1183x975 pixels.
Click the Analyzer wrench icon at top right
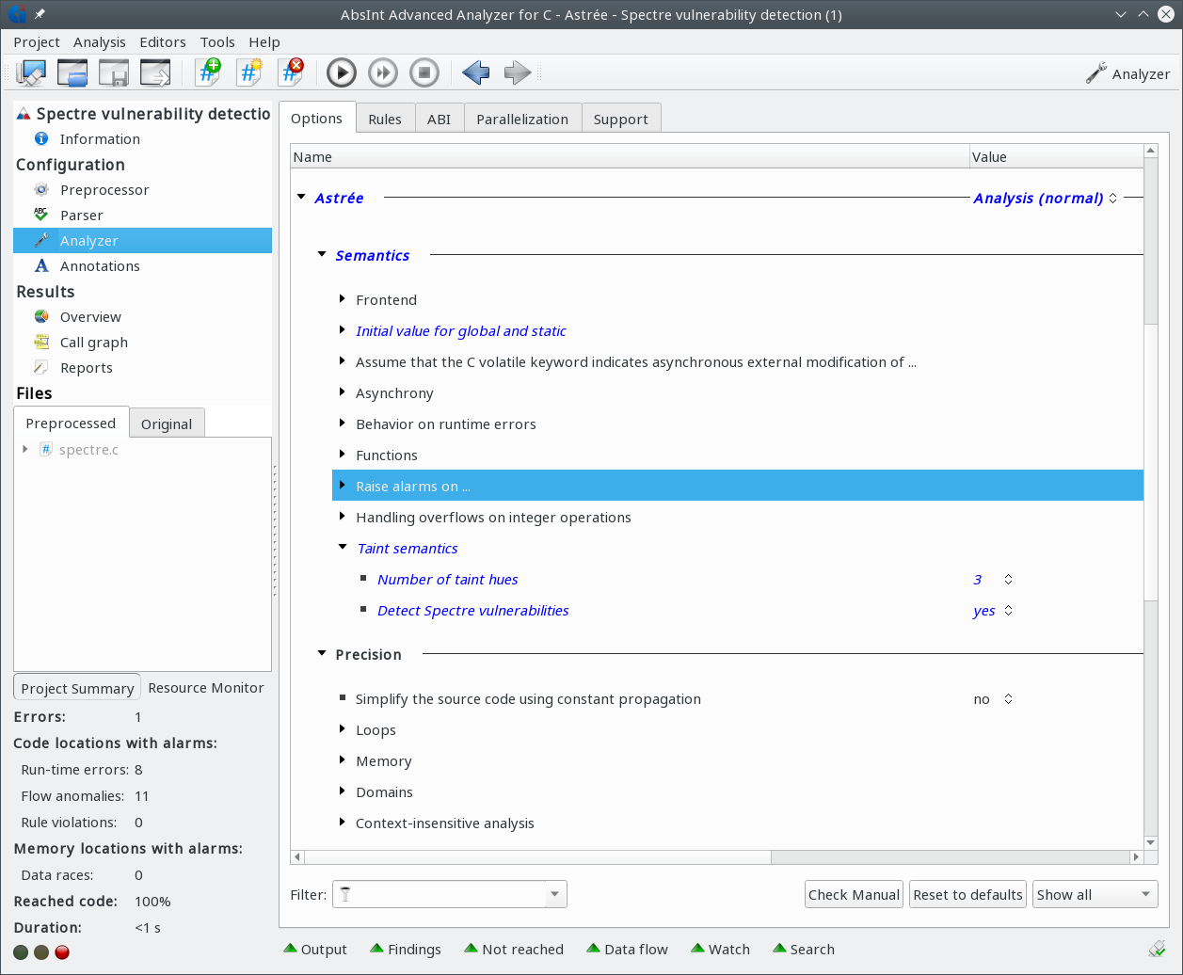point(1095,73)
